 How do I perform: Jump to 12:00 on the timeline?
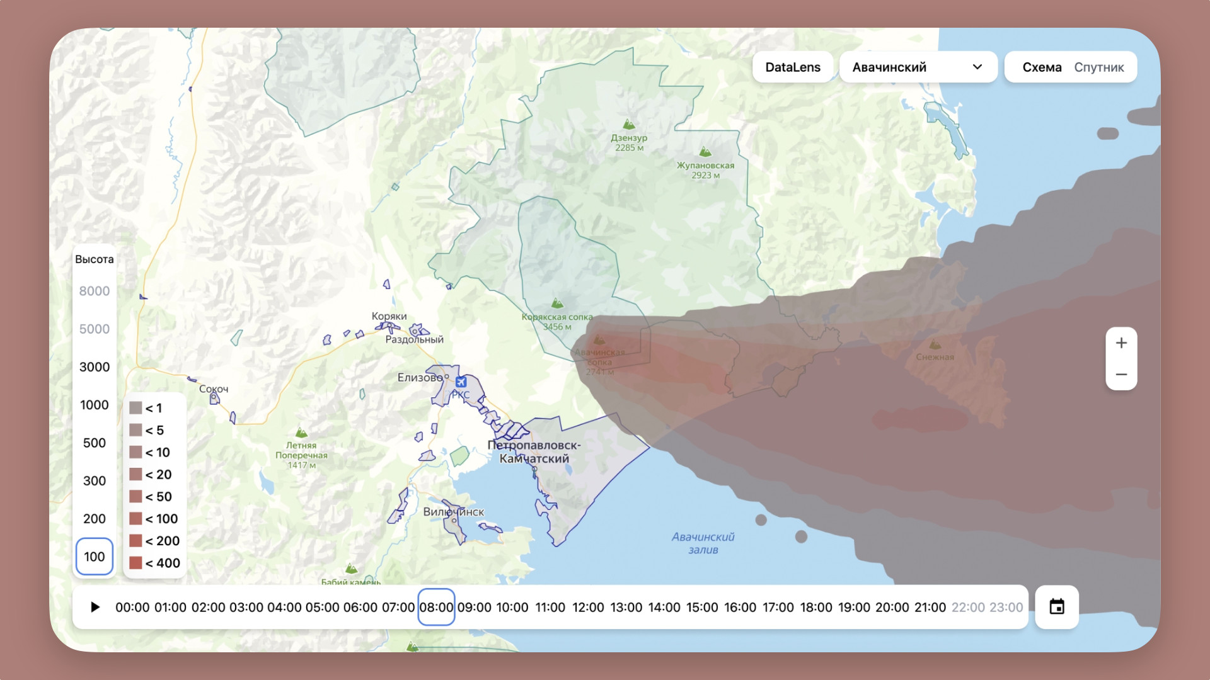[588, 608]
